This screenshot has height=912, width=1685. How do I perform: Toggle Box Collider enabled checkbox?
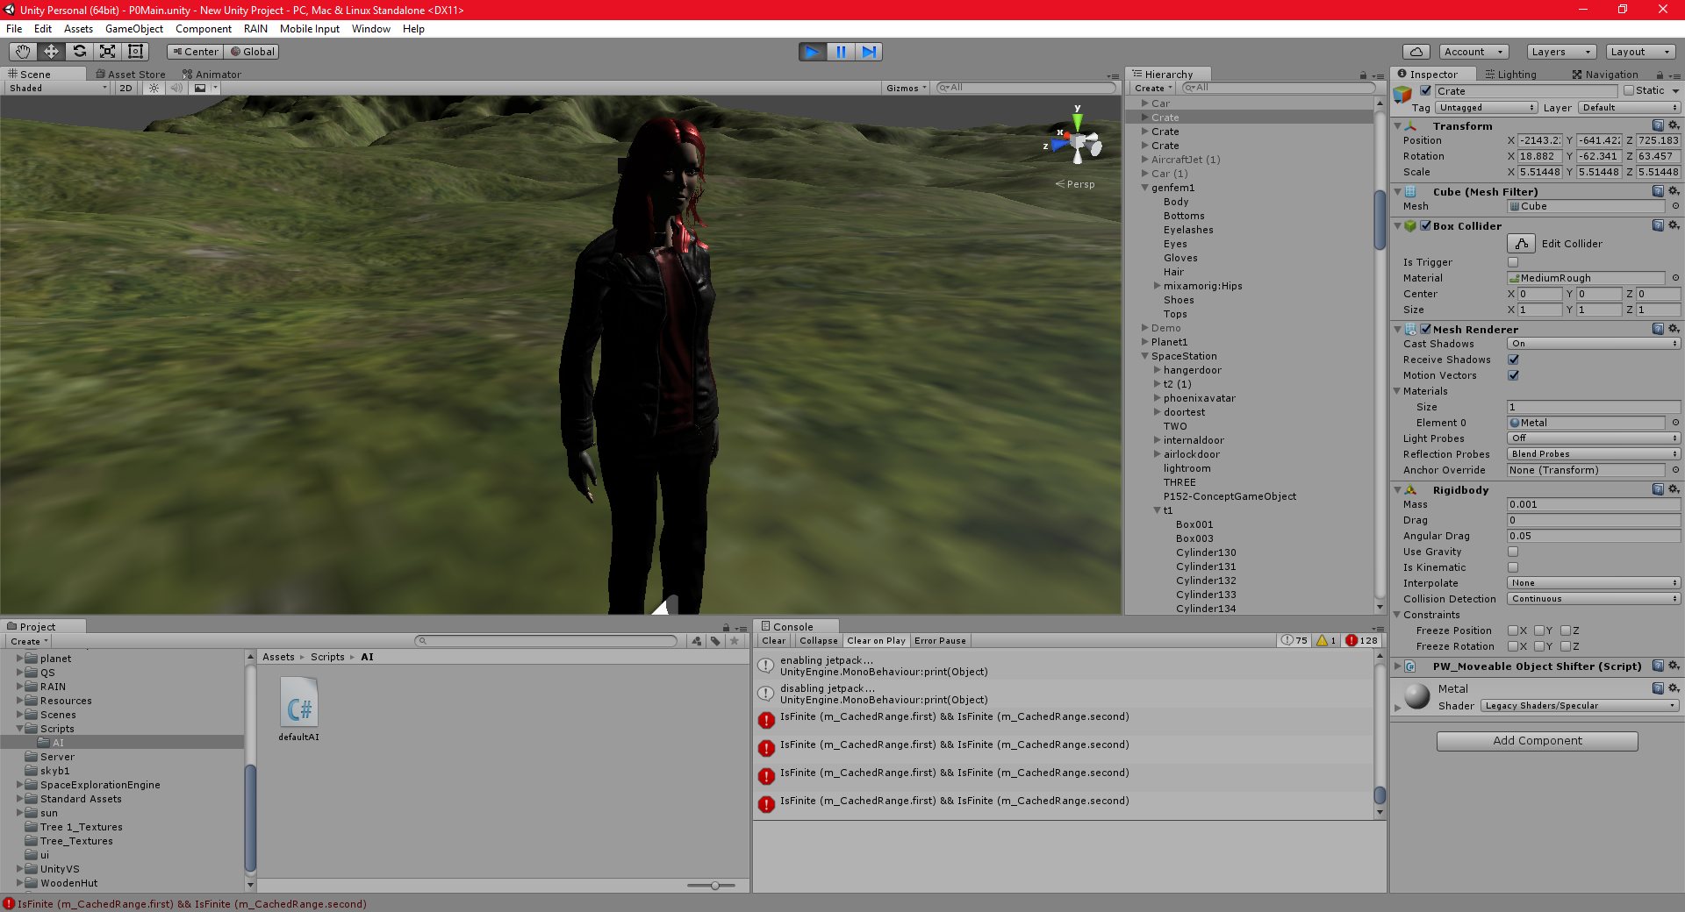(1426, 225)
